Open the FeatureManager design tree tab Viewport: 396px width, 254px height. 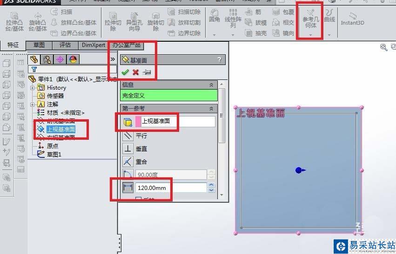click(34, 59)
